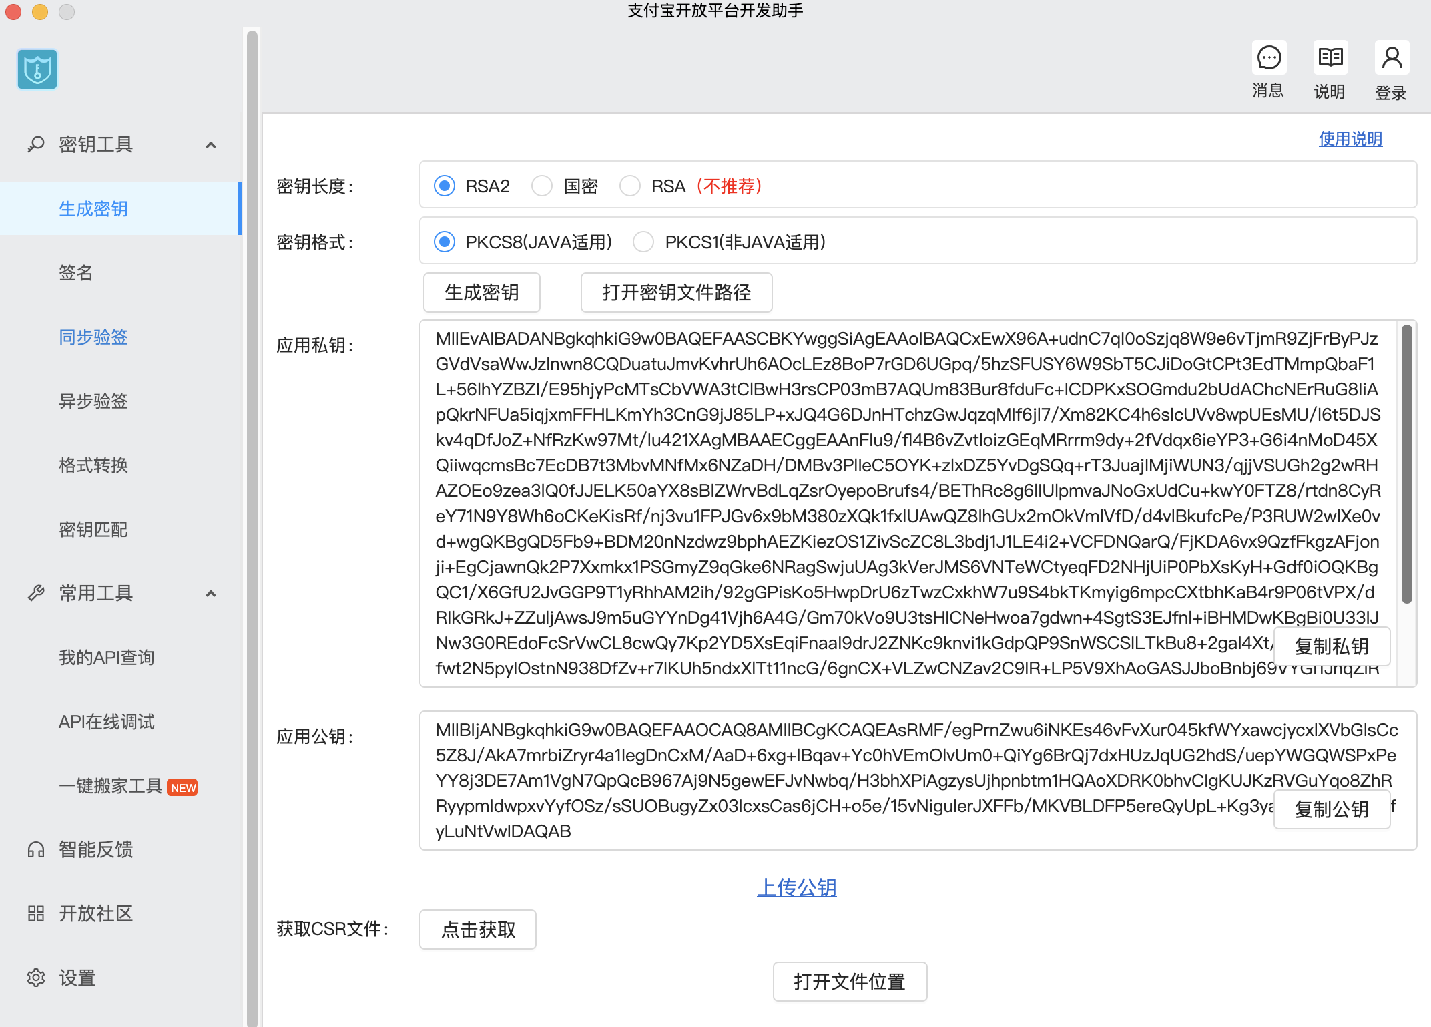
Task: Open the 异步验签 sidebar item
Action: point(121,401)
